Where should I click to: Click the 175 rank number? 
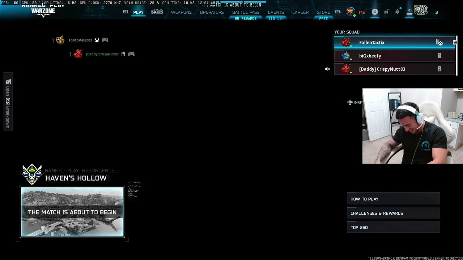tap(362, 12)
